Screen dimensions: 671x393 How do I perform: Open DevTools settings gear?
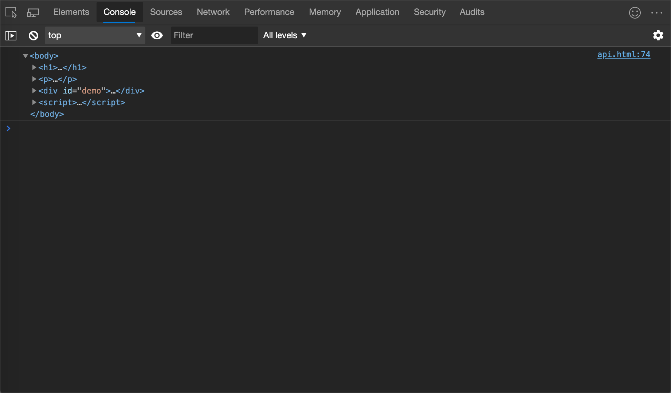coord(658,35)
